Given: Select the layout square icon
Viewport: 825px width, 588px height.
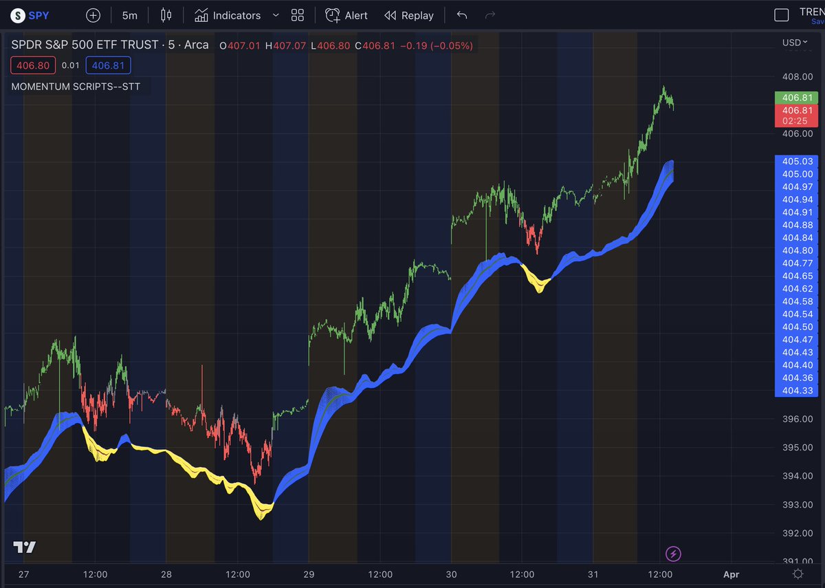Looking at the screenshot, I should (781, 15).
